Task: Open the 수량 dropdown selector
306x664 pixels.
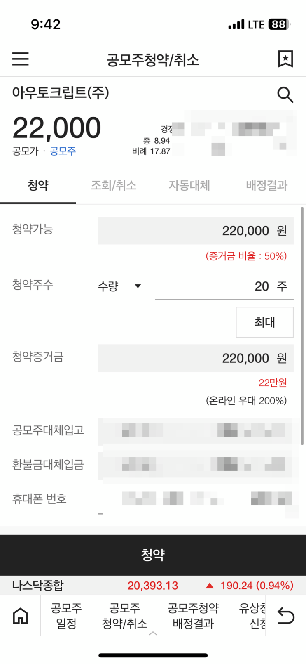Action: click(119, 286)
